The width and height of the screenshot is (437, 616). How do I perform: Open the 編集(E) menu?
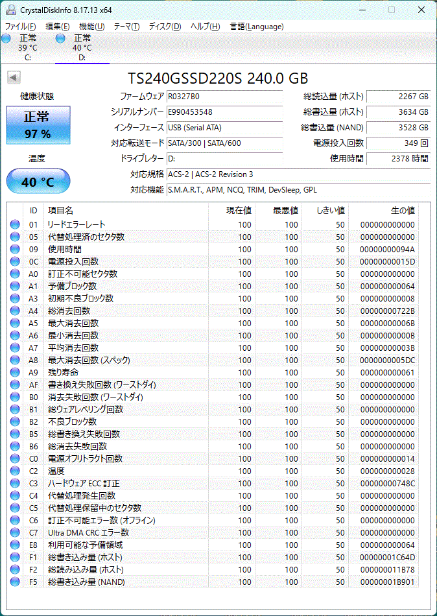point(57,27)
